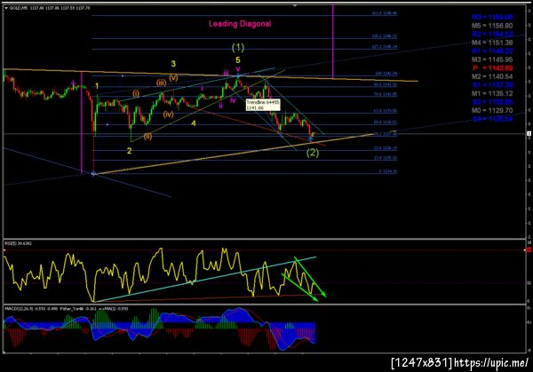Image resolution: width=533 pixels, height=372 pixels.
Task: Click the red level marker on RSI scale
Action: [x=529, y=250]
